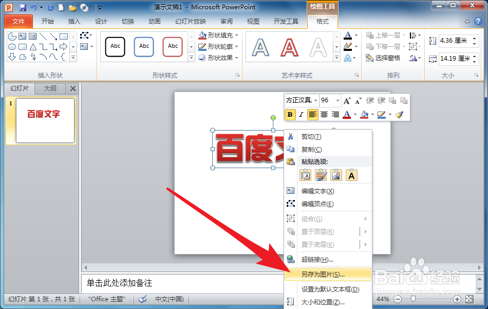Open font size 96 dropdown
This screenshot has width=488, height=309.
(337, 100)
